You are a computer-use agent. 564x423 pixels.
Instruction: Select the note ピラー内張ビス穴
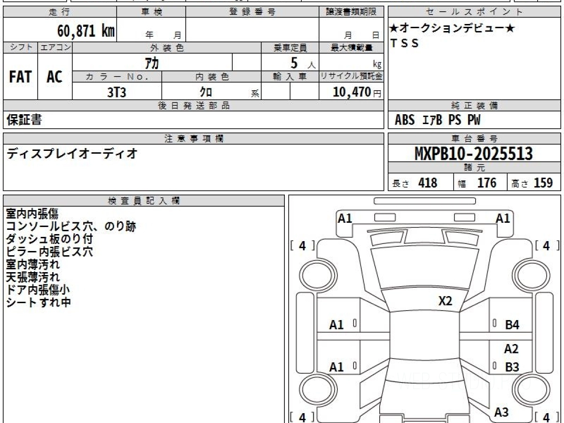[x=49, y=252]
